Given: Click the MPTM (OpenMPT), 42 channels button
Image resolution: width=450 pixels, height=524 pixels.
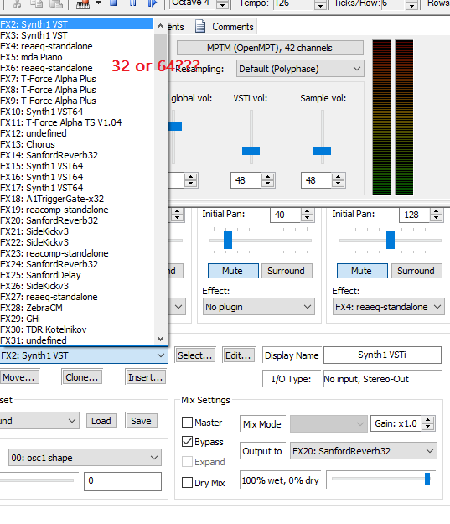Looking at the screenshot, I should pyautogui.click(x=270, y=48).
